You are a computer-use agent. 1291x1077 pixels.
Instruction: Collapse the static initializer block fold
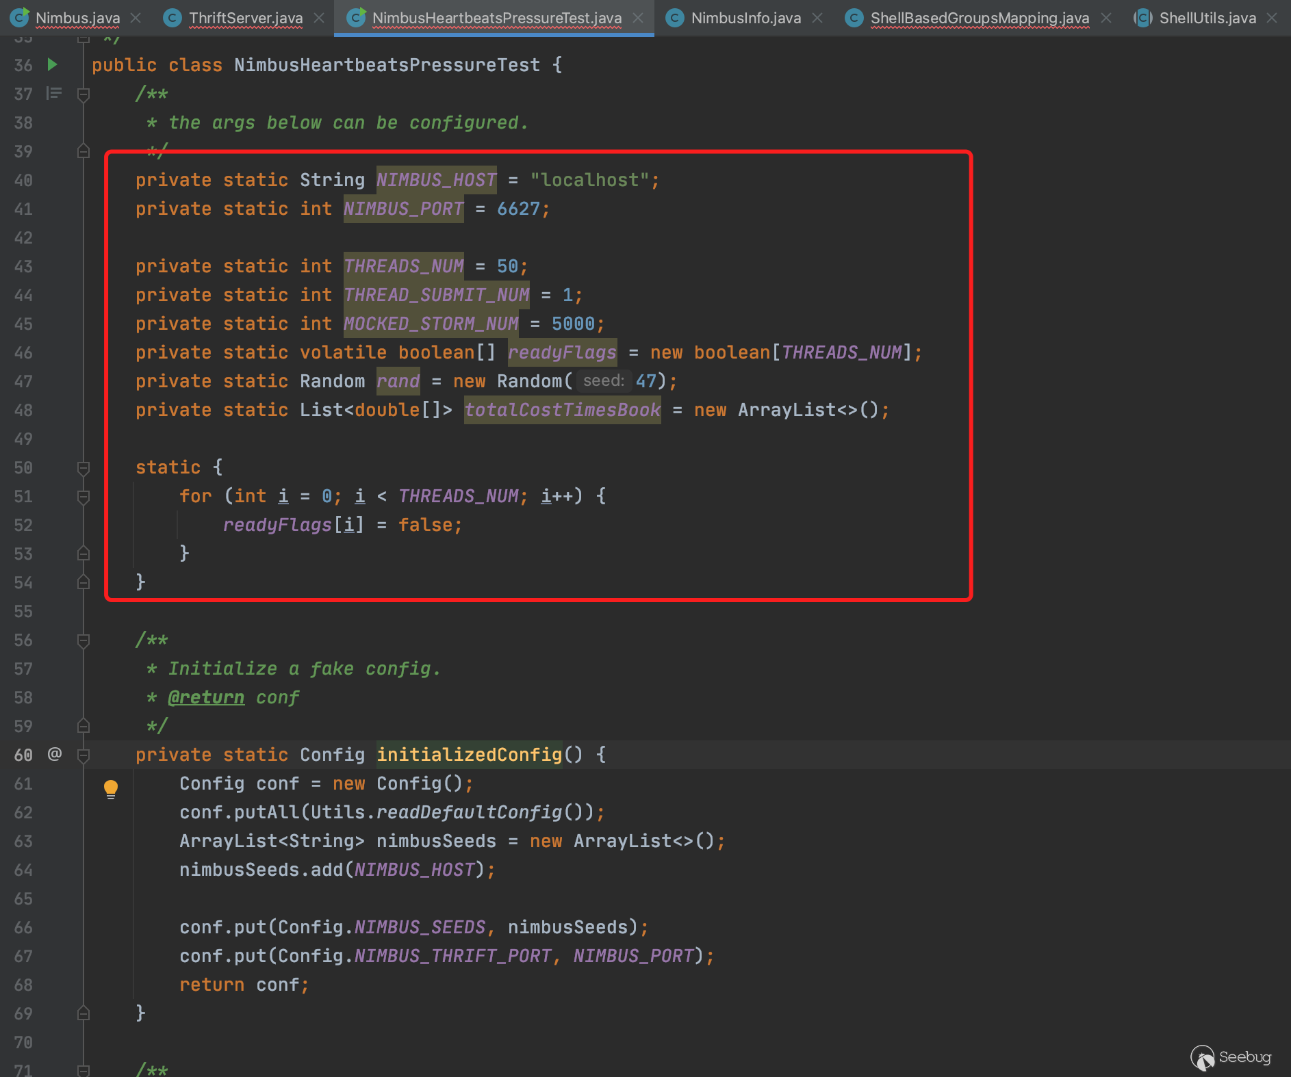coord(84,468)
